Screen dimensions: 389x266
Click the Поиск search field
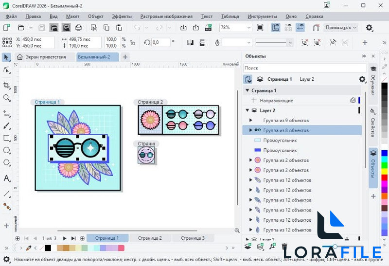(x=305, y=68)
